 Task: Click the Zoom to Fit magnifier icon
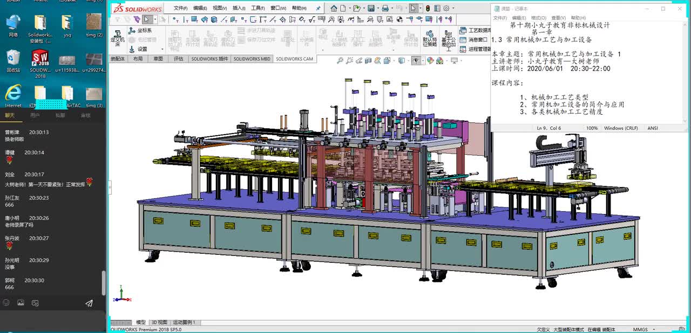point(340,61)
